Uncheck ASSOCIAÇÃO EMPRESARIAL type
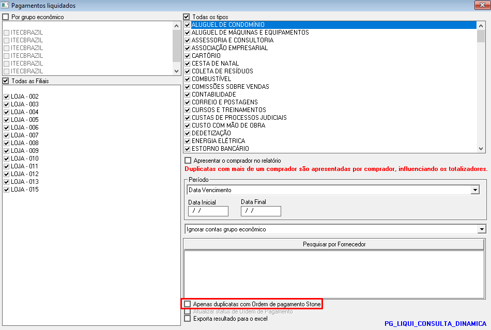 (x=188, y=48)
